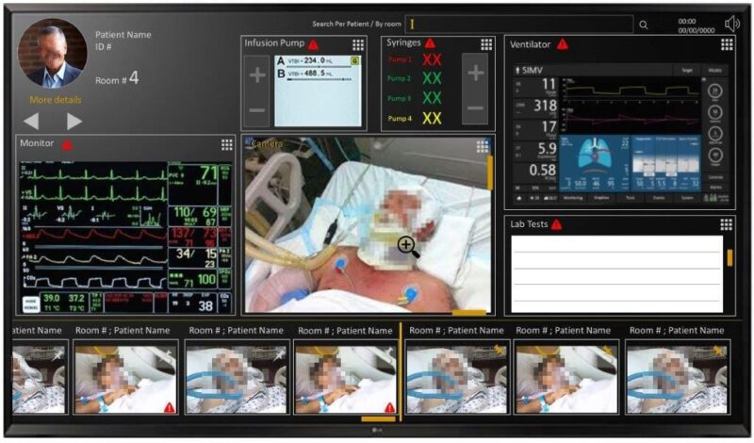The height and width of the screenshot is (443, 754).
Task: Open the Infusion Pump grid menu icon
Action: [x=358, y=45]
